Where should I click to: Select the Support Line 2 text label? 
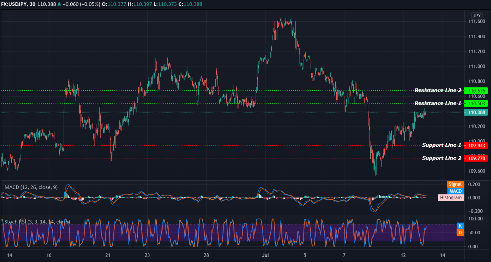click(x=442, y=158)
